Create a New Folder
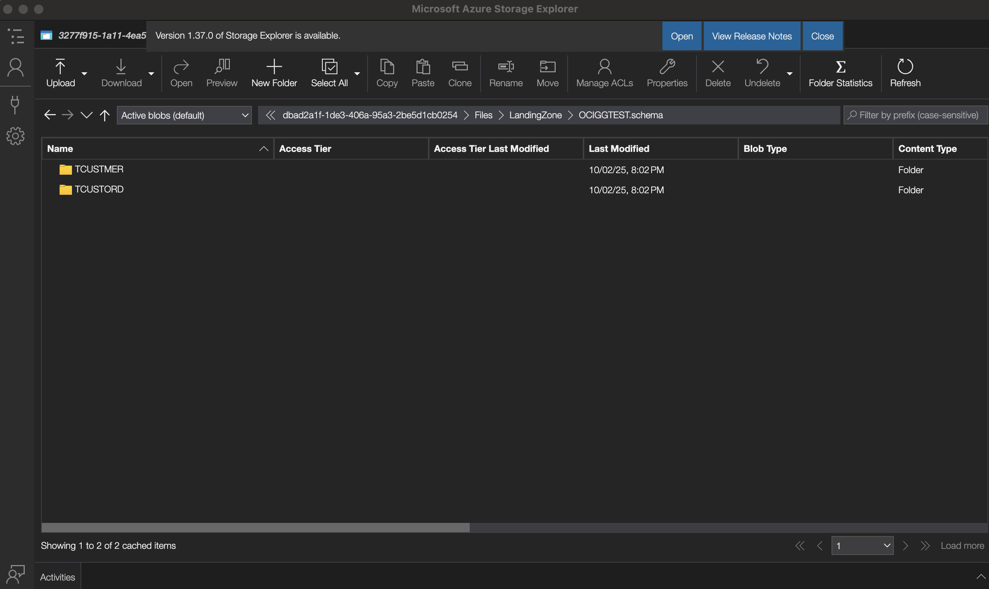This screenshot has width=989, height=589. click(274, 73)
